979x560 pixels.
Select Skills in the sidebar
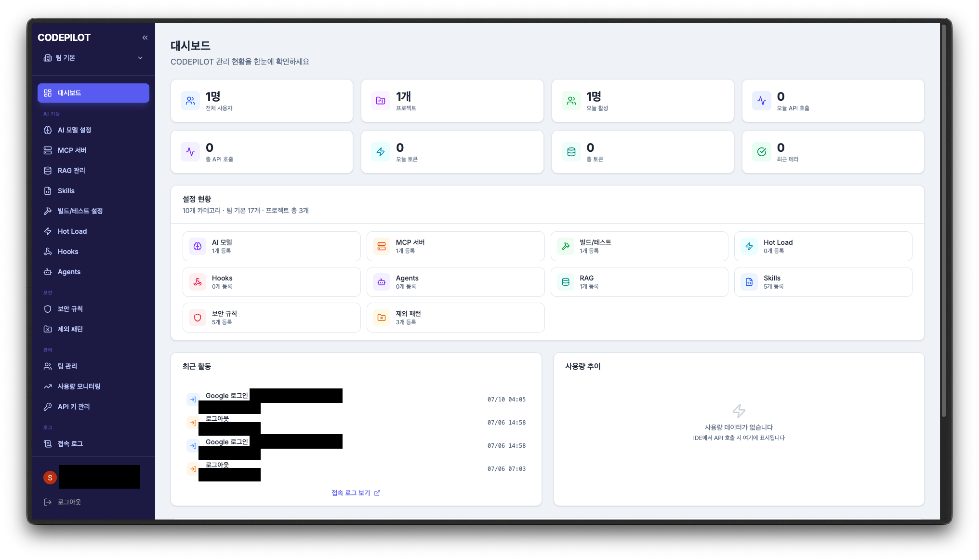tap(93, 191)
